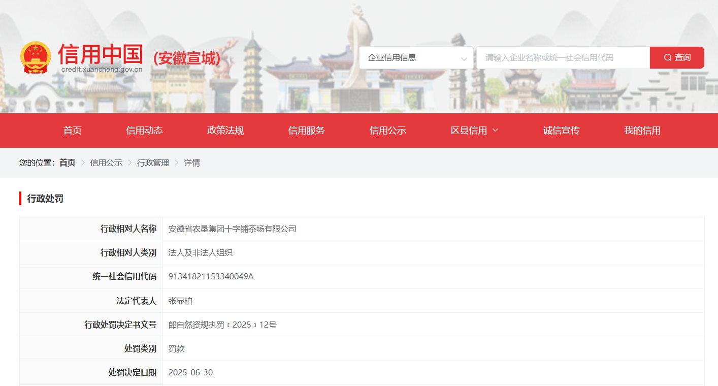718x386 pixels.
Task: Click the 统一社会信用代码 row label
Action: (x=124, y=277)
